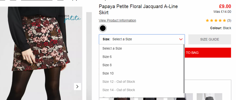Viewport: 236px width, 100px height.
Task: Click Size 14 - Out of Stock entry
Action: [x=141, y=90]
